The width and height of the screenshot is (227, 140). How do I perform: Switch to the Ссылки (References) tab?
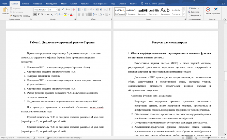tap(74, 3)
